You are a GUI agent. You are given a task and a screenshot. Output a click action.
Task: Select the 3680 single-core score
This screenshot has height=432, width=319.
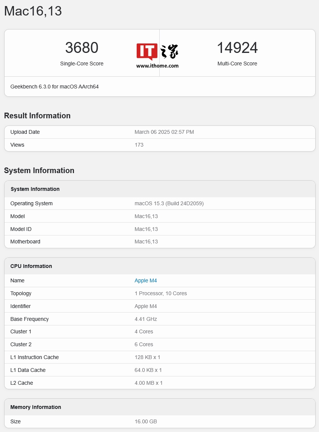(82, 48)
